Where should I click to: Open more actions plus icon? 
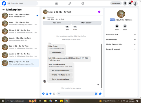pyautogui.click(x=43, y=93)
